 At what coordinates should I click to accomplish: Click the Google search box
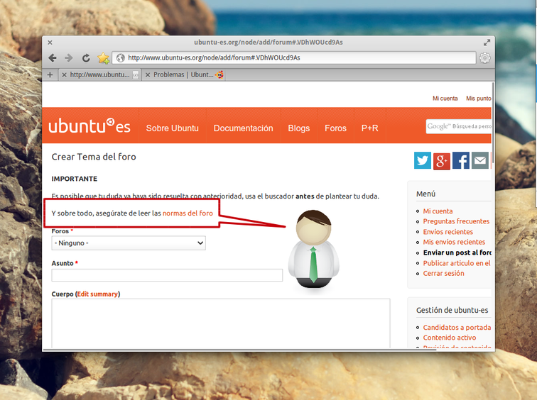tap(458, 126)
